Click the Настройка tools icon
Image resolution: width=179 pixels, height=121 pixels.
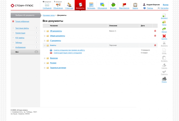pyautogui.click(x=159, y=8)
